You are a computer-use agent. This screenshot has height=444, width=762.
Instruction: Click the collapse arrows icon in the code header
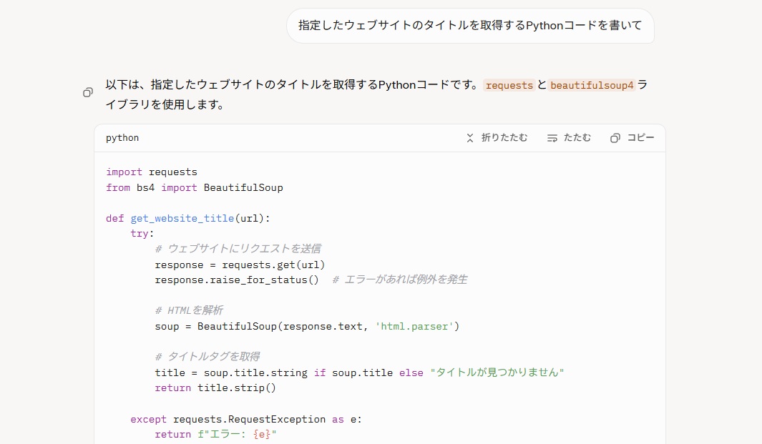(470, 137)
